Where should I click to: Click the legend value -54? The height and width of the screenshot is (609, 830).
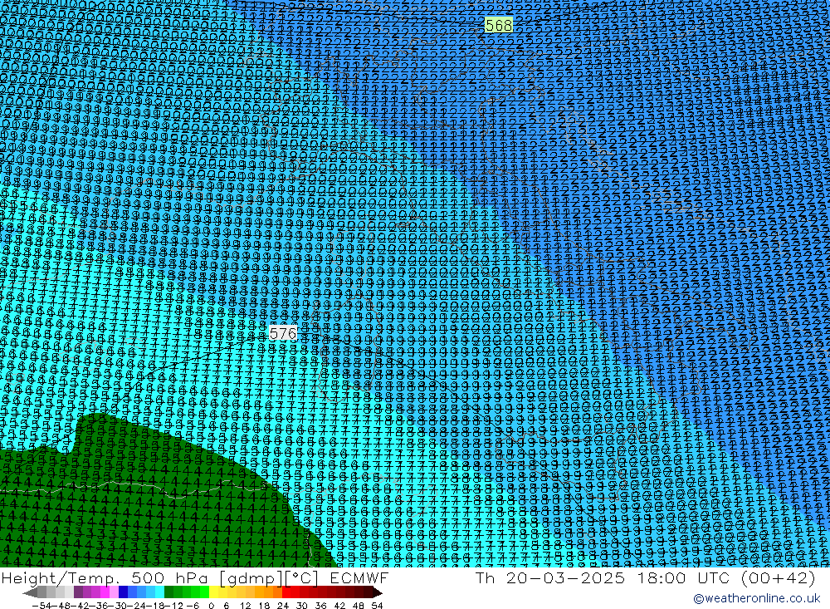tap(41, 606)
